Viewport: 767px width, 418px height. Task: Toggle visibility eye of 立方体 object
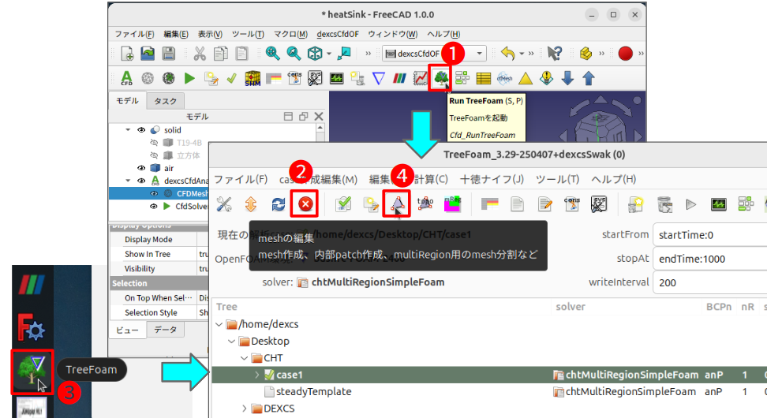point(154,155)
